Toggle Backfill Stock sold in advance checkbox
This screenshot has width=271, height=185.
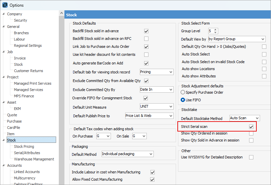tap(146, 31)
